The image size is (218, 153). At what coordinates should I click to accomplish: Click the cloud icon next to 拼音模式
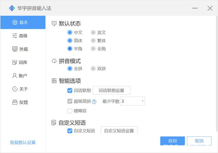tap(54, 61)
